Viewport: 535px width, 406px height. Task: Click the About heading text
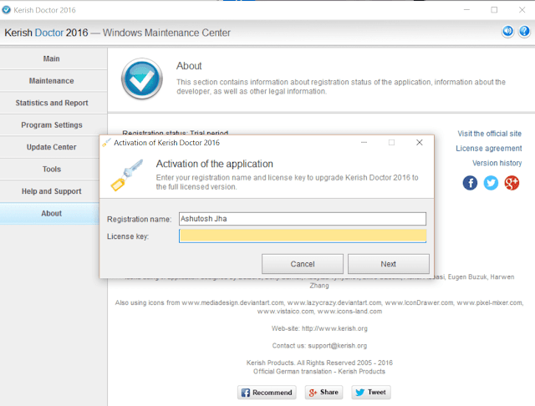pyautogui.click(x=189, y=66)
